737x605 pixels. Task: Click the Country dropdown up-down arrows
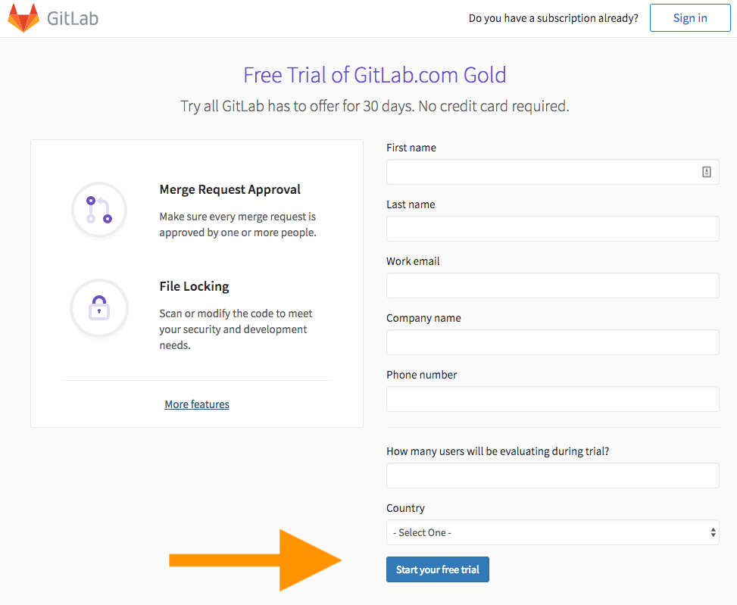[x=713, y=532]
